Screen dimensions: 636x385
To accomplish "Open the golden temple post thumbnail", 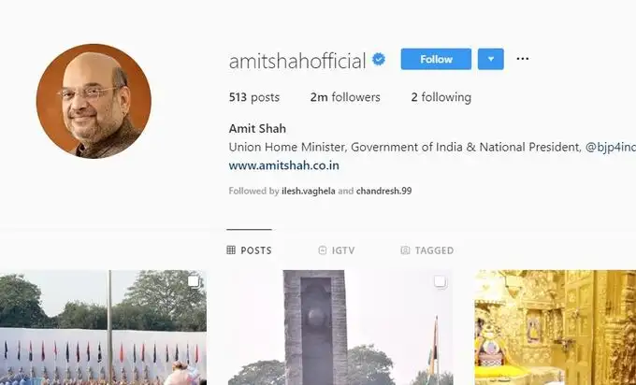I will tap(556, 327).
